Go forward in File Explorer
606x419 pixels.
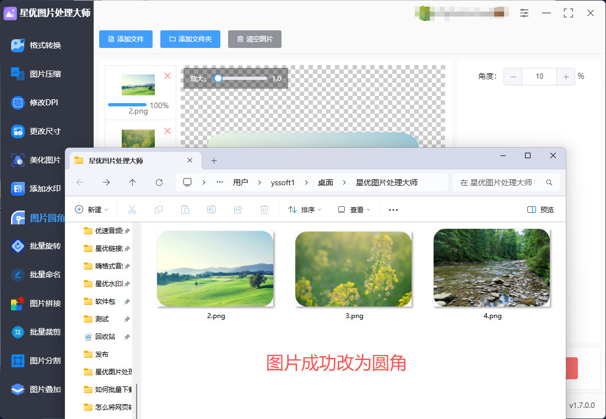(x=106, y=182)
